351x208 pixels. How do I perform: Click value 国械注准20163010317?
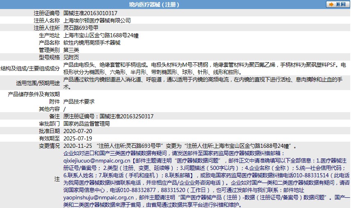tap(90, 13)
